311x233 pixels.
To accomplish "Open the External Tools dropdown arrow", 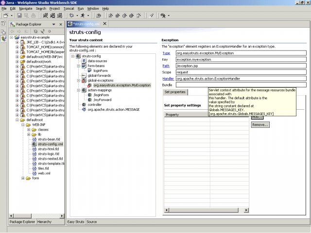I will click(169, 16).
